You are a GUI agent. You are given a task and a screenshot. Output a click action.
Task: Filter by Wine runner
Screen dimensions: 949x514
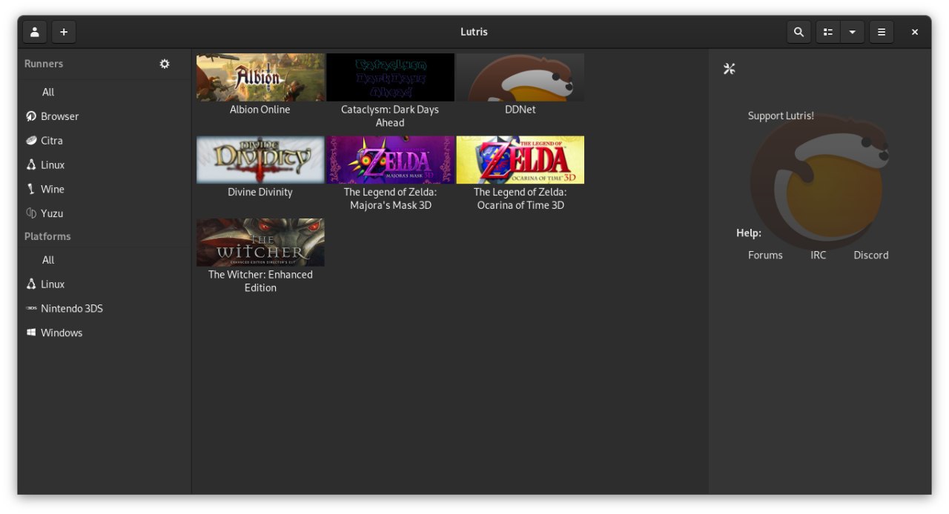point(105,189)
